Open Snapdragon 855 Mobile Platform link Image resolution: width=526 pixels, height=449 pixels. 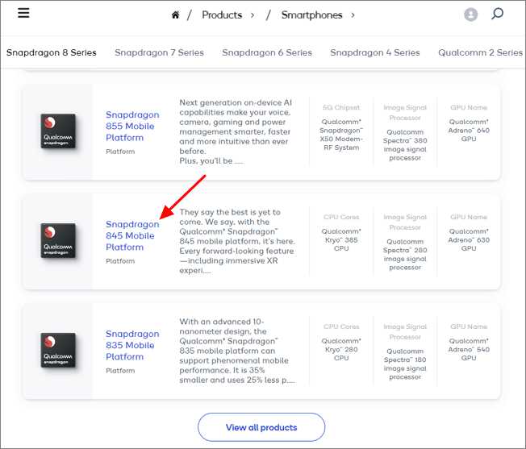tap(132, 126)
